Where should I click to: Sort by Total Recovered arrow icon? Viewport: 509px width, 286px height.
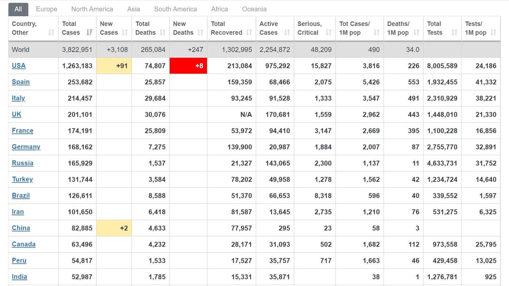pyautogui.click(x=249, y=33)
